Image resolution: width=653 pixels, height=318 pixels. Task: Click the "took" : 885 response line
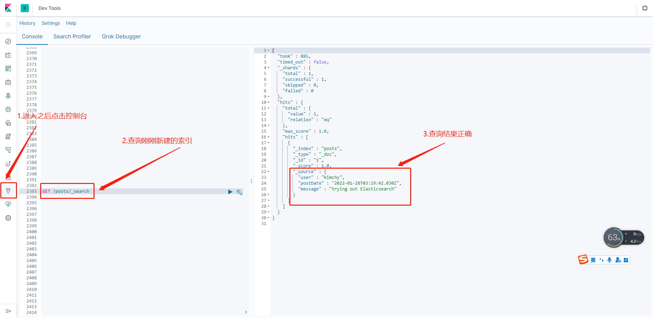[x=294, y=56]
